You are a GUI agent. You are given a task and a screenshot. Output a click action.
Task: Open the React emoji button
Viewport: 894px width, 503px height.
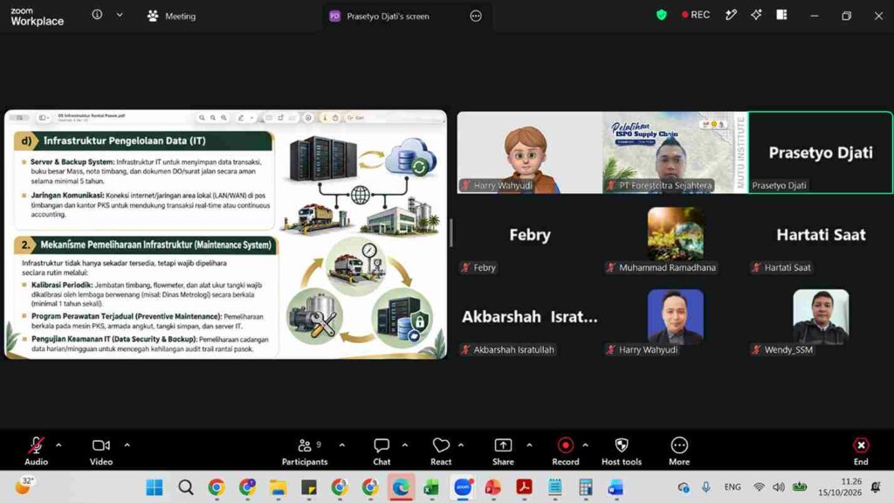tap(441, 451)
